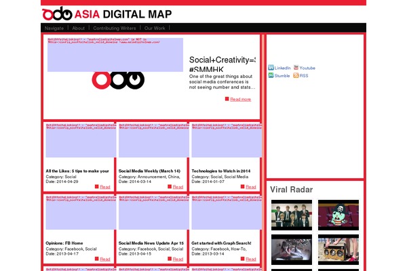The image size is (407, 271).
Task: Click Social Media Weekly card image placeholder
Action: click(x=154, y=140)
